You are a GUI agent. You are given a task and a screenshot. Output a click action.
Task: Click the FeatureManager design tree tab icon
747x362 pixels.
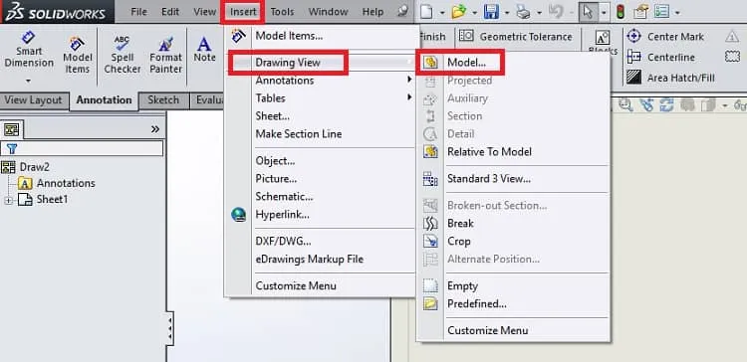[x=11, y=129]
